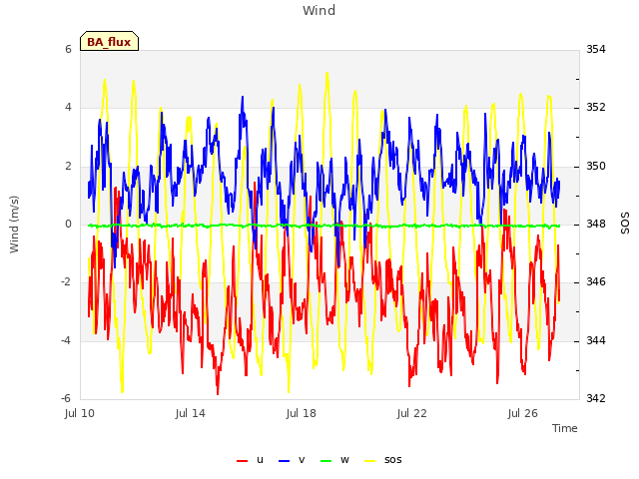Click the Jul 10 tick label
Screen dimensions: 639x479
coord(80,413)
